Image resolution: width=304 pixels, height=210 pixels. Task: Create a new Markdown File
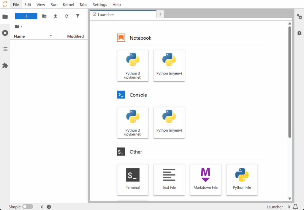click(x=205, y=180)
